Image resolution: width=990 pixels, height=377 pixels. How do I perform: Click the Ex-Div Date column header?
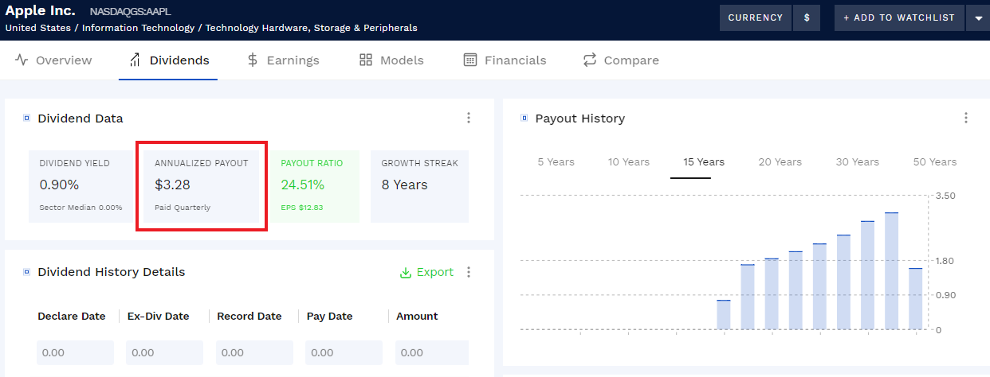point(159,316)
